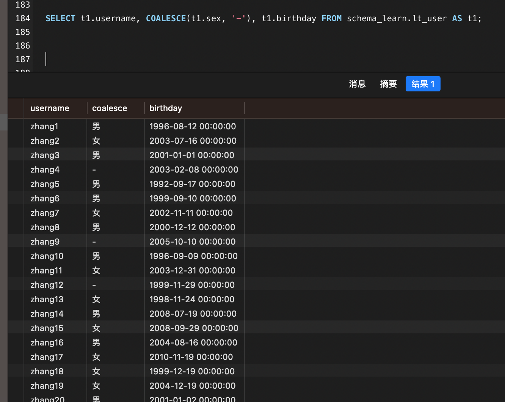Click birthday 2003-07-16 00:00:00
The width and height of the screenshot is (505, 402).
click(193, 141)
